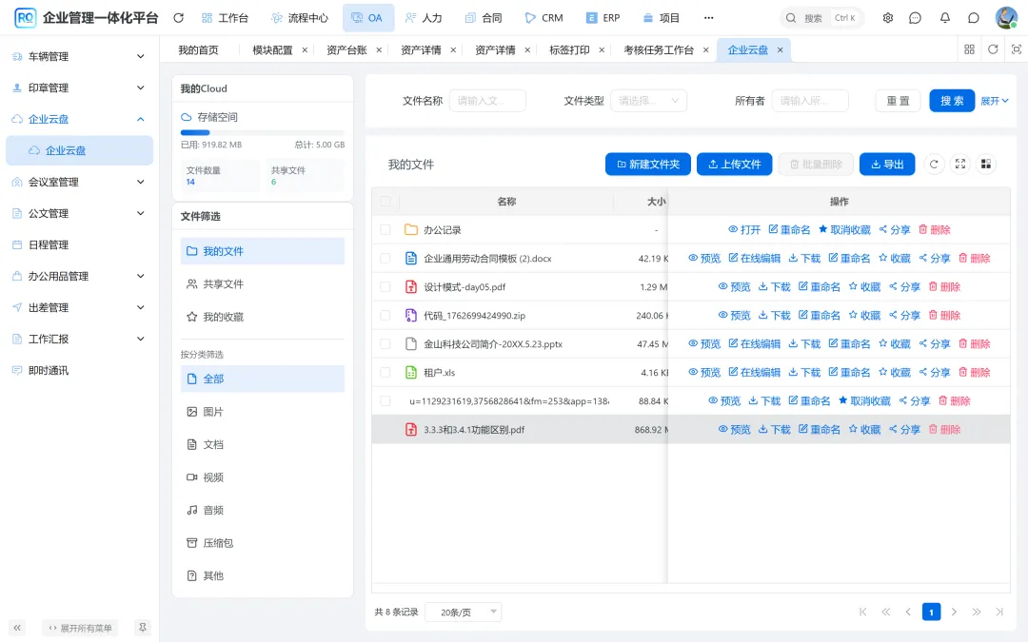Check the box for 办公记录 folder
The width and height of the screenshot is (1028, 642).
[x=385, y=230]
